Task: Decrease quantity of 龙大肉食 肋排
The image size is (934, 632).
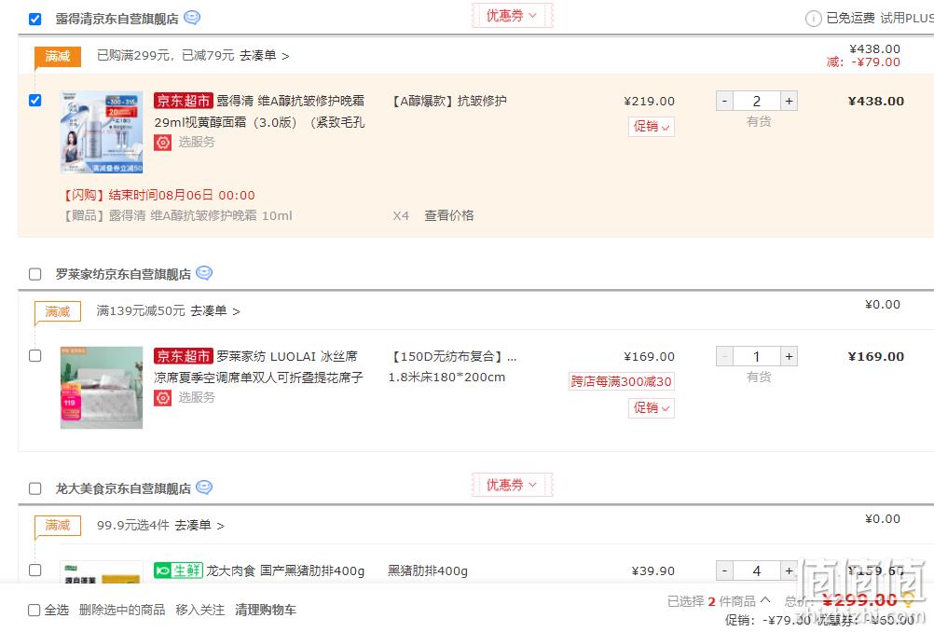Action: coord(724,570)
